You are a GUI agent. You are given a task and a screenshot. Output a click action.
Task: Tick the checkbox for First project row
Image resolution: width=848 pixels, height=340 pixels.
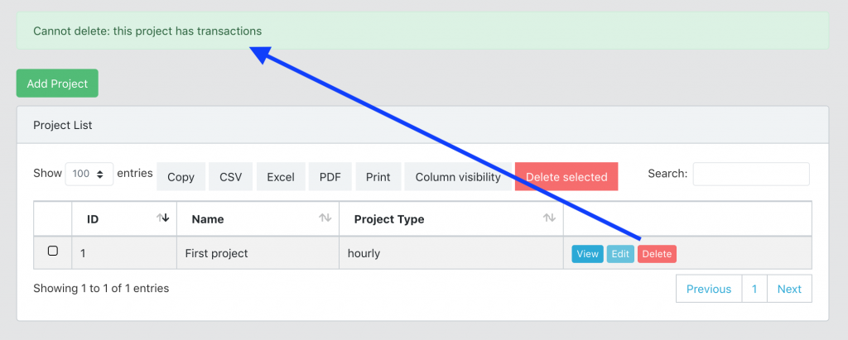[x=53, y=251]
